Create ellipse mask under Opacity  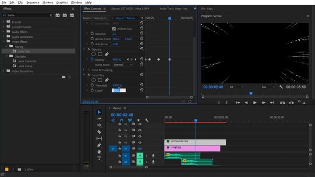pyautogui.click(x=94, y=54)
